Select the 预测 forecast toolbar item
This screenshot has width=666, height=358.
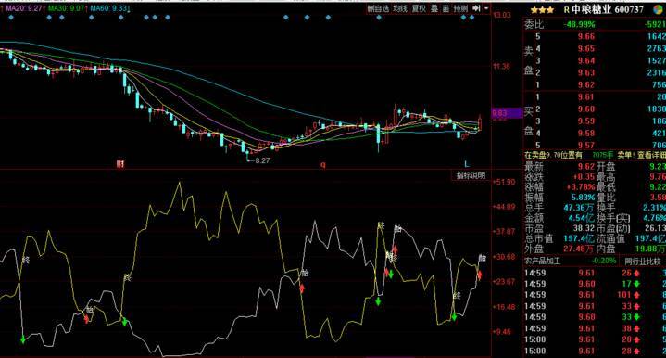(x=460, y=8)
